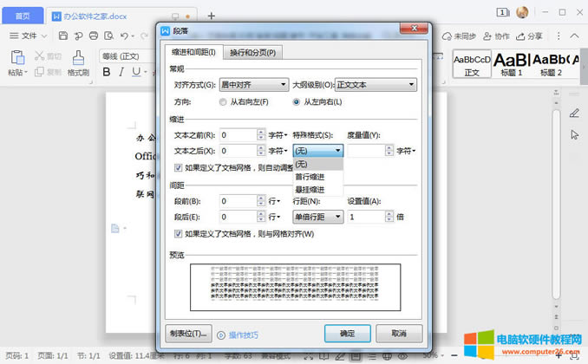588x364 pixels.
Task: Select the left-to-right (从左向右) radio button
Action: 297,102
